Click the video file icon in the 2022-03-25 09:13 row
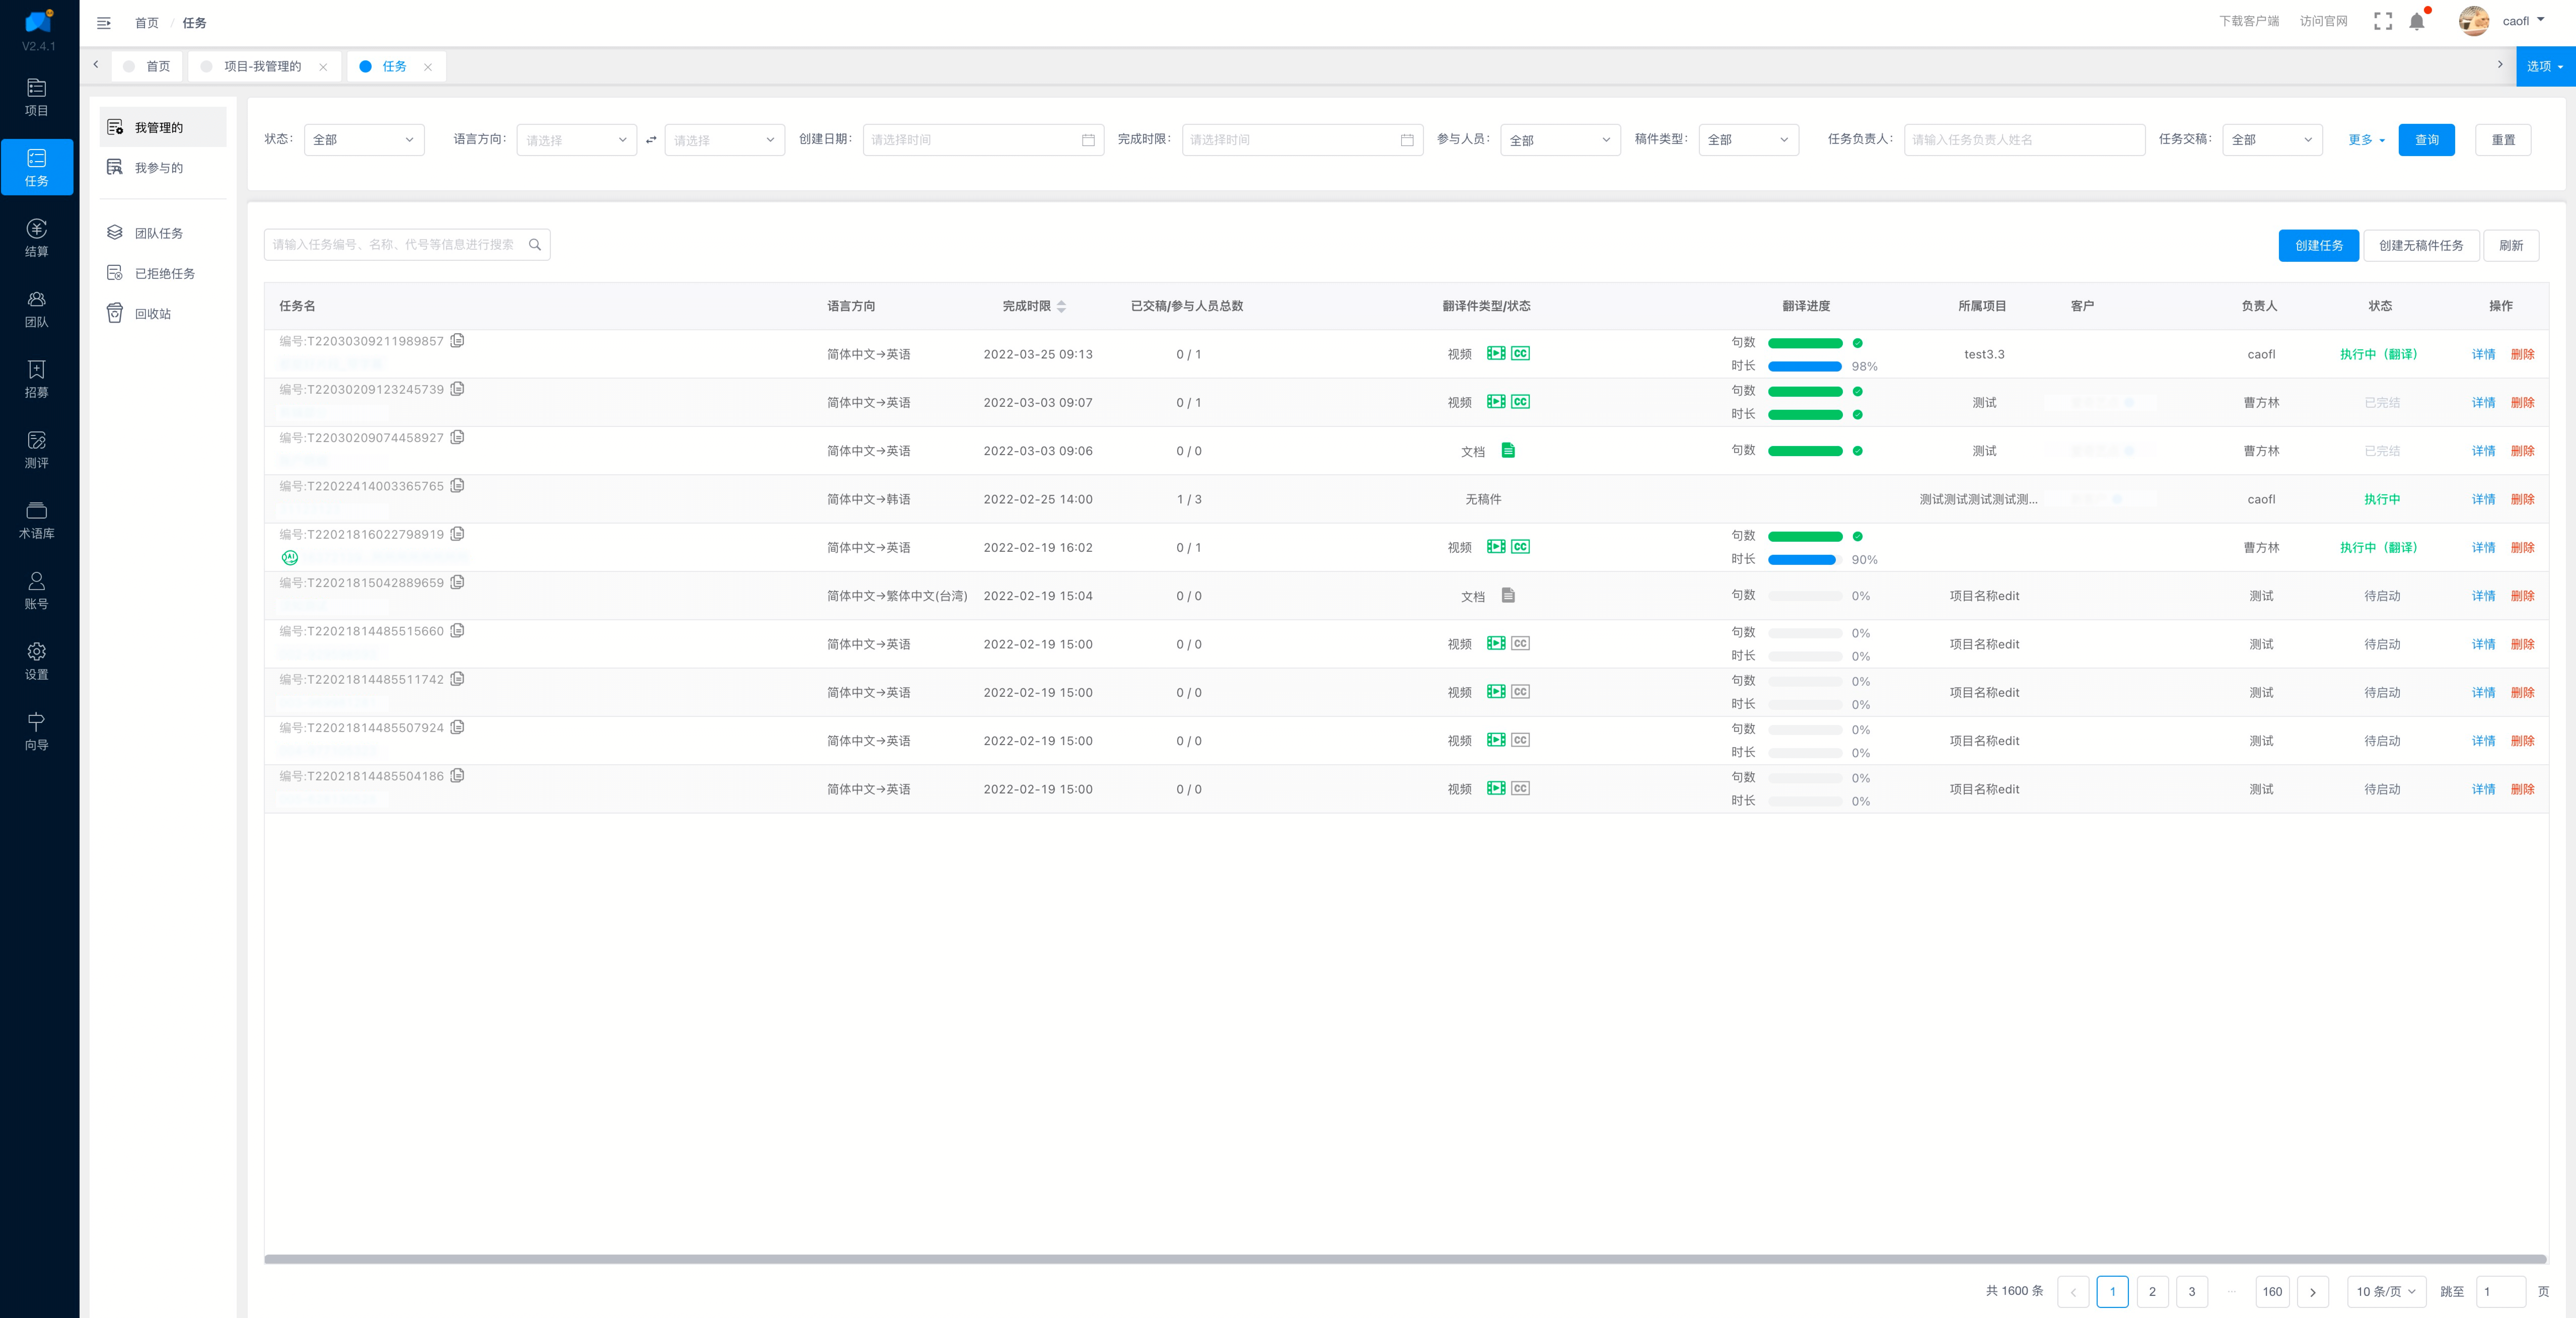Viewport: 2576px width, 1318px height. click(x=1496, y=353)
